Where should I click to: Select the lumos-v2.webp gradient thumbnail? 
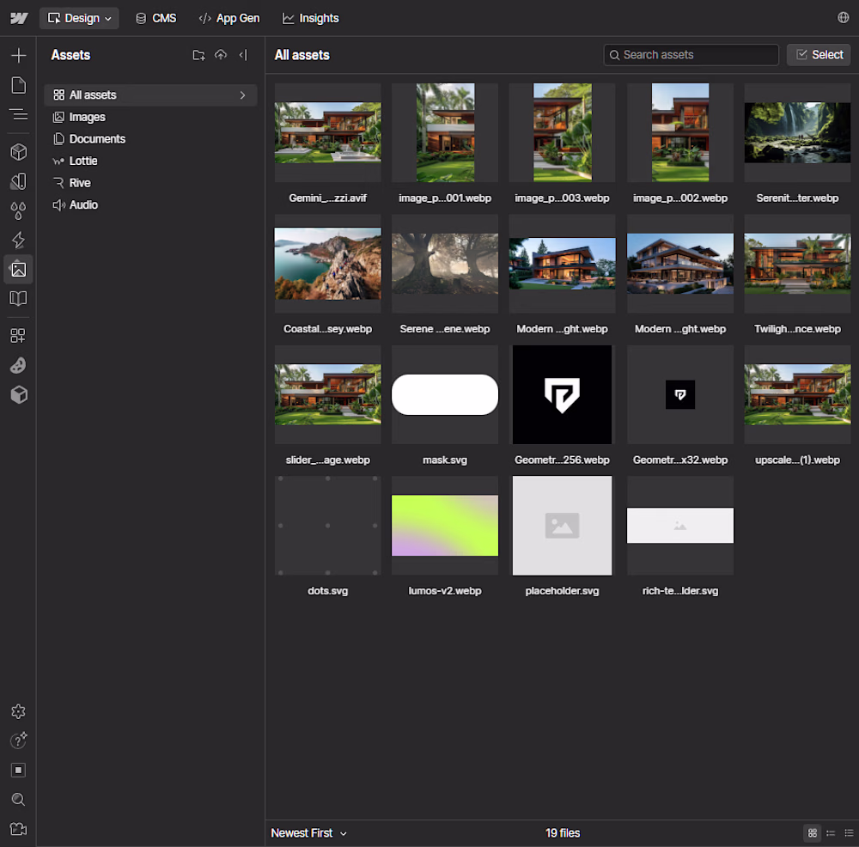tap(445, 526)
